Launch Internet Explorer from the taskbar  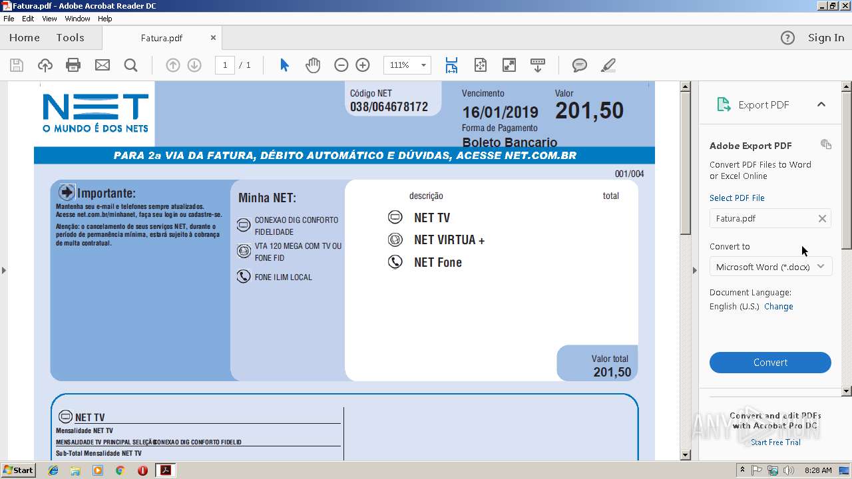point(53,470)
